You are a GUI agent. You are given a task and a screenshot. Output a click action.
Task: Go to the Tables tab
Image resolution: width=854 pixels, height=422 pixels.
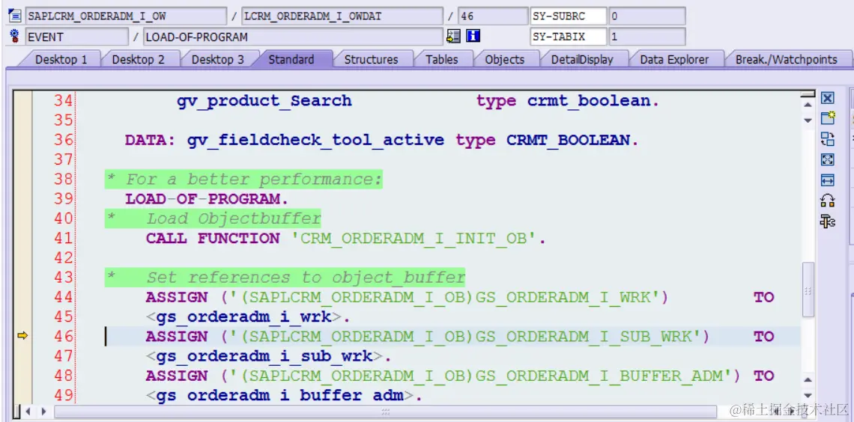tap(442, 59)
